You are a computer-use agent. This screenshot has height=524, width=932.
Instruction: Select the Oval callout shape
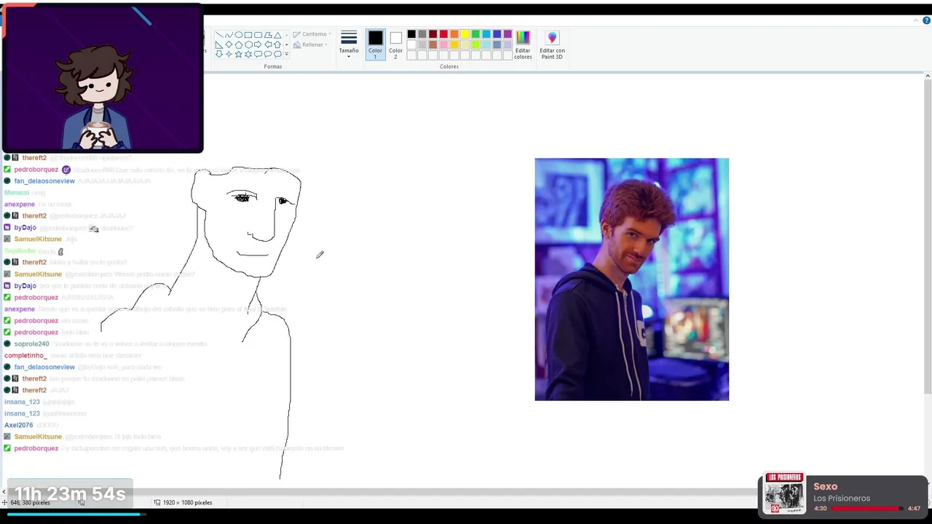coord(268,54)
